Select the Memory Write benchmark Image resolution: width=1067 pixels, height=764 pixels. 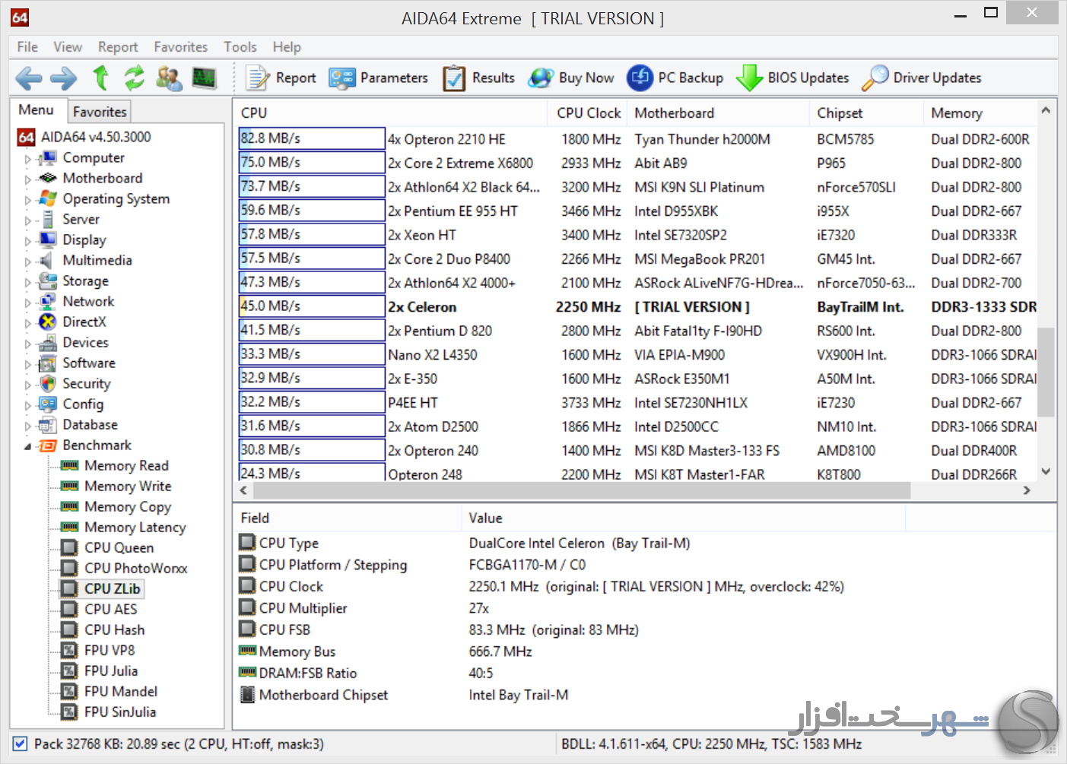click(x=128, y=486)
